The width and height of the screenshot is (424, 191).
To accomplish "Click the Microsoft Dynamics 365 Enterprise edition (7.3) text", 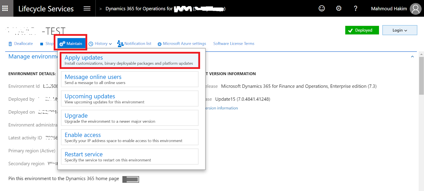I will click(299, 86).
